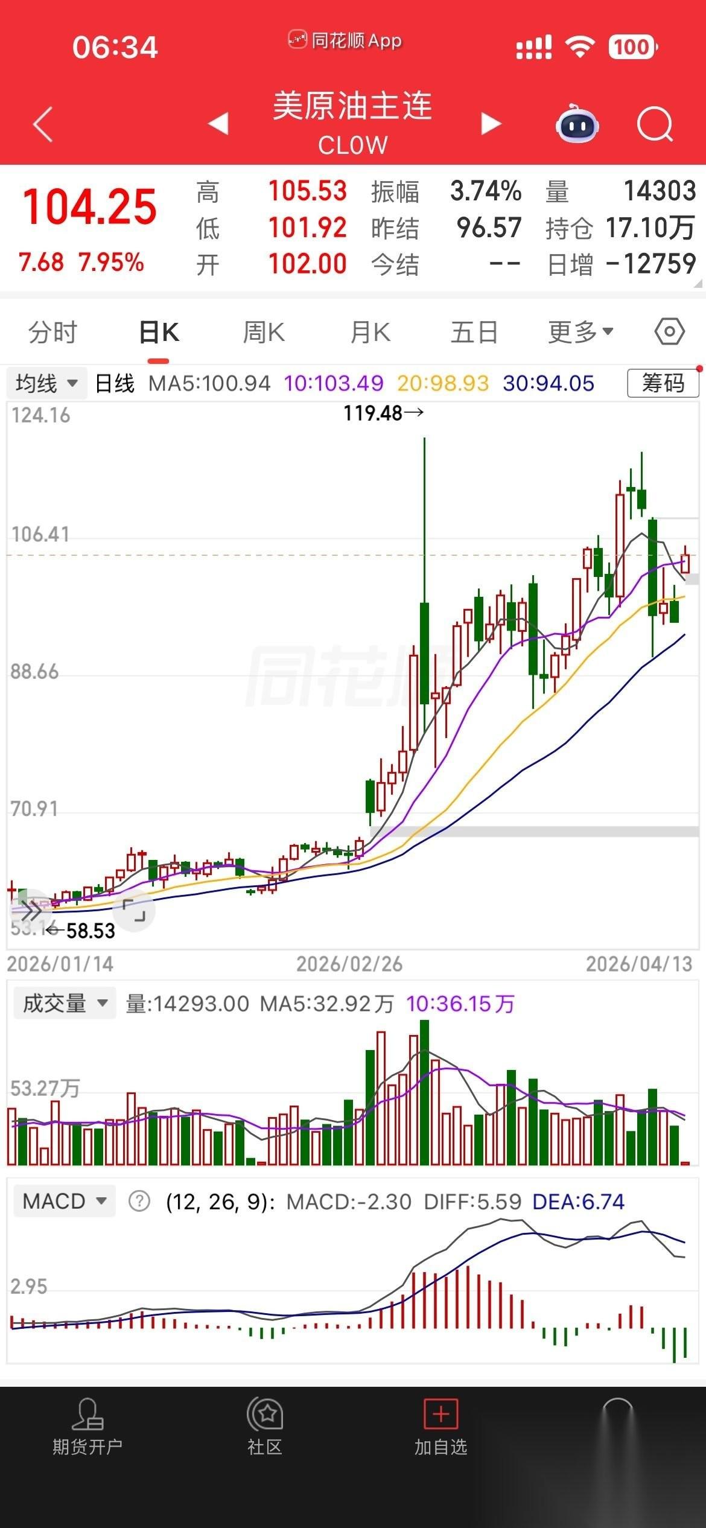Tap the yellow MA20 98.93 label

pos(443,383)
